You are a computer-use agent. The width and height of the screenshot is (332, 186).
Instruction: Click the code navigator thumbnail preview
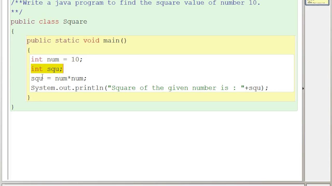coord(317,3)
